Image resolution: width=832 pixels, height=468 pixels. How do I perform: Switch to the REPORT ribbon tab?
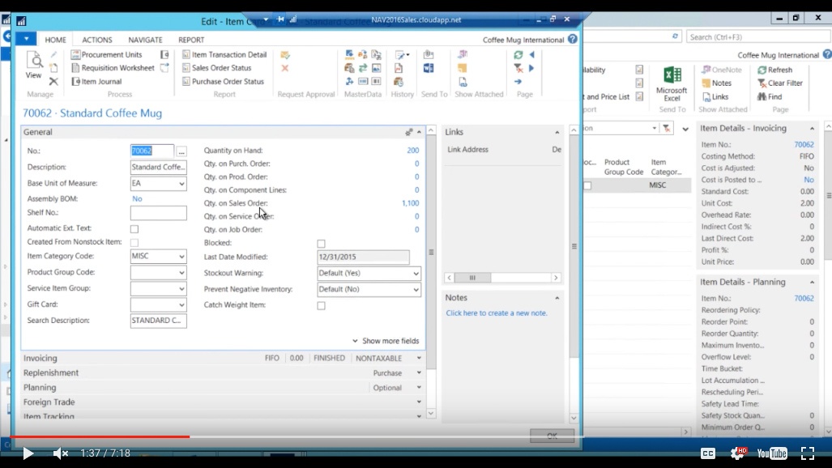point(191,40)
